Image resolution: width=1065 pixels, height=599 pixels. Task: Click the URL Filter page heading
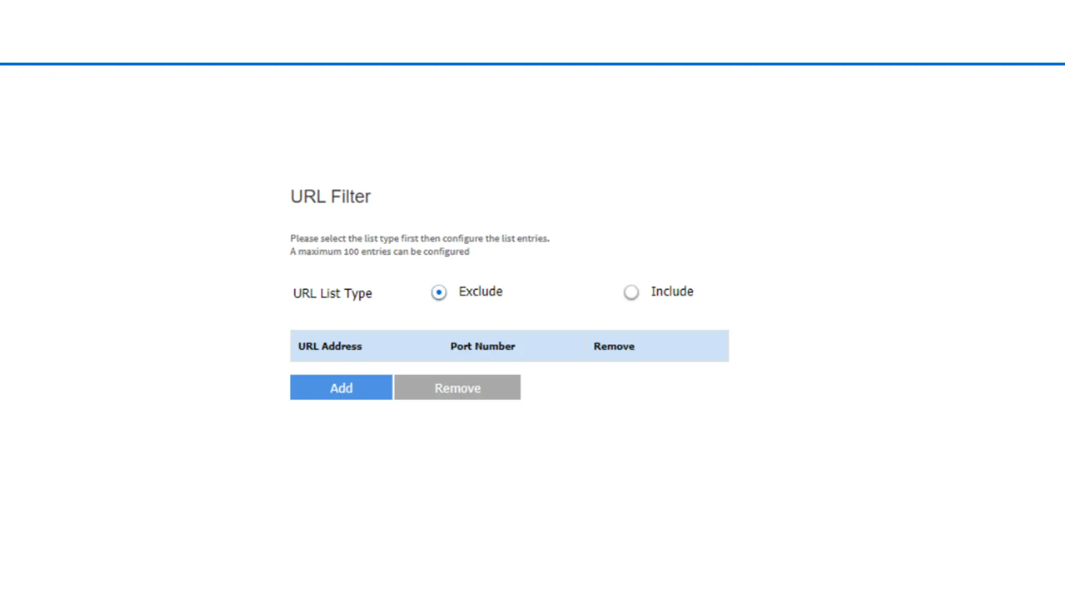(330, 196)
